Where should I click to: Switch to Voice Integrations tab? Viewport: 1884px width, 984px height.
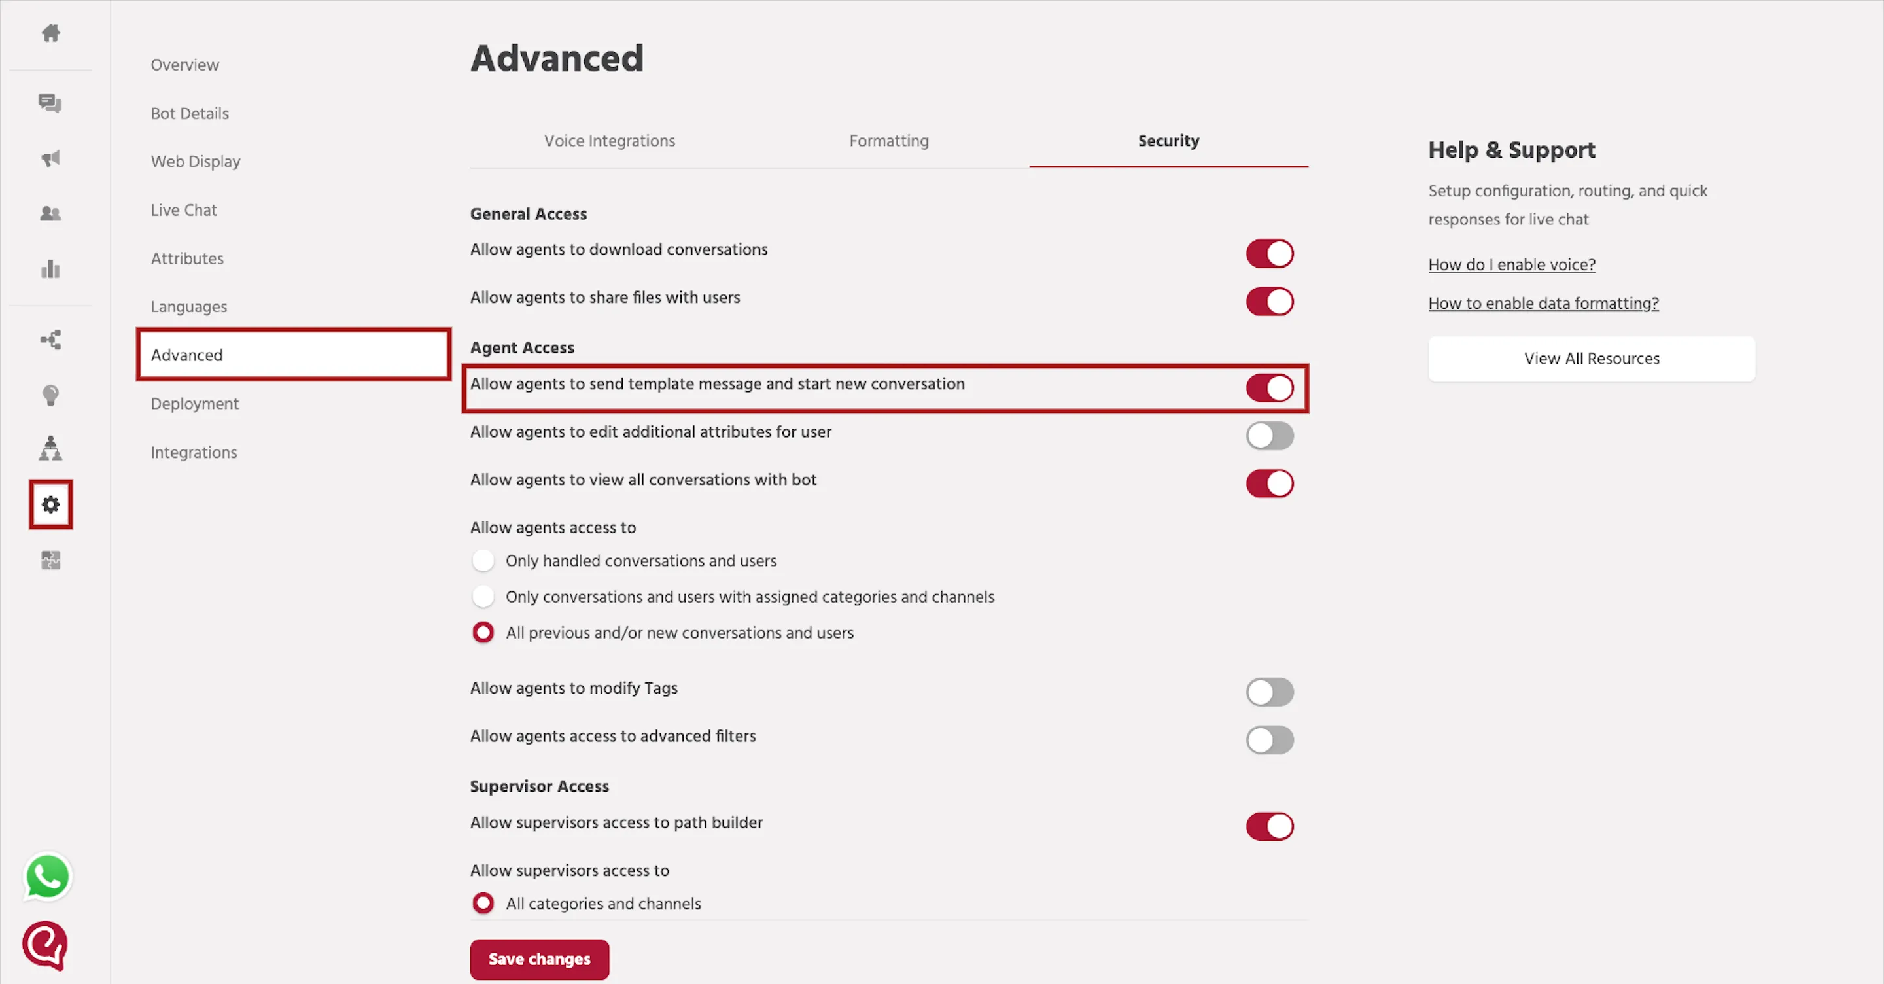[609, 141]
